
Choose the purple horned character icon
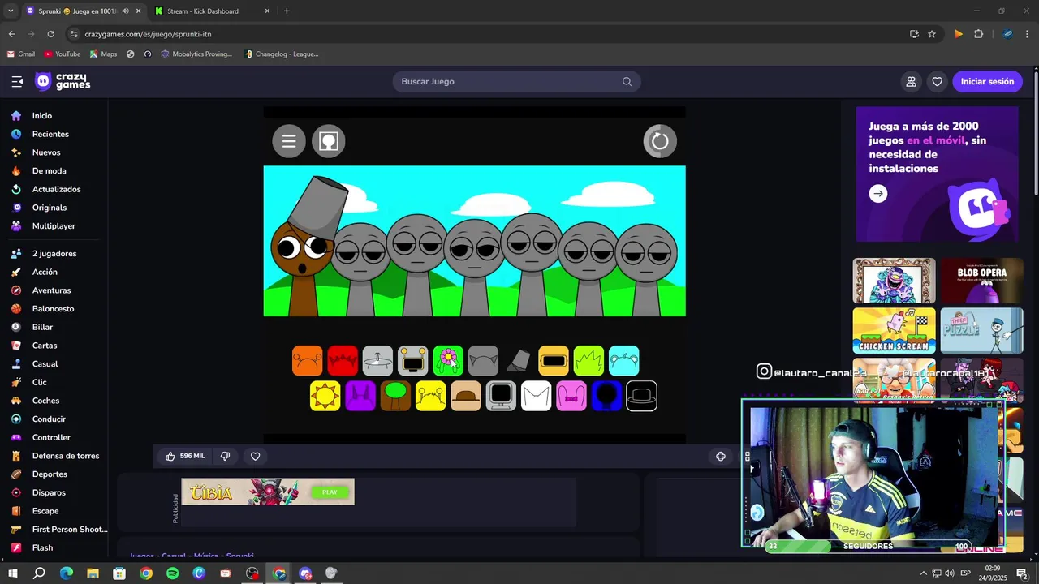(360, 396)
